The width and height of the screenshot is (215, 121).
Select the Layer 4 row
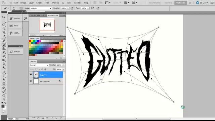46,75
